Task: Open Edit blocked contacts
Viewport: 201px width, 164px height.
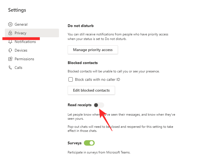Action: pyautogui.click(x=91, y=90)
